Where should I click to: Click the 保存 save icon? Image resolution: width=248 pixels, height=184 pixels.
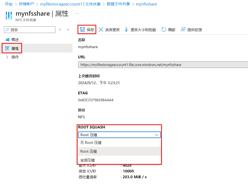82,29
